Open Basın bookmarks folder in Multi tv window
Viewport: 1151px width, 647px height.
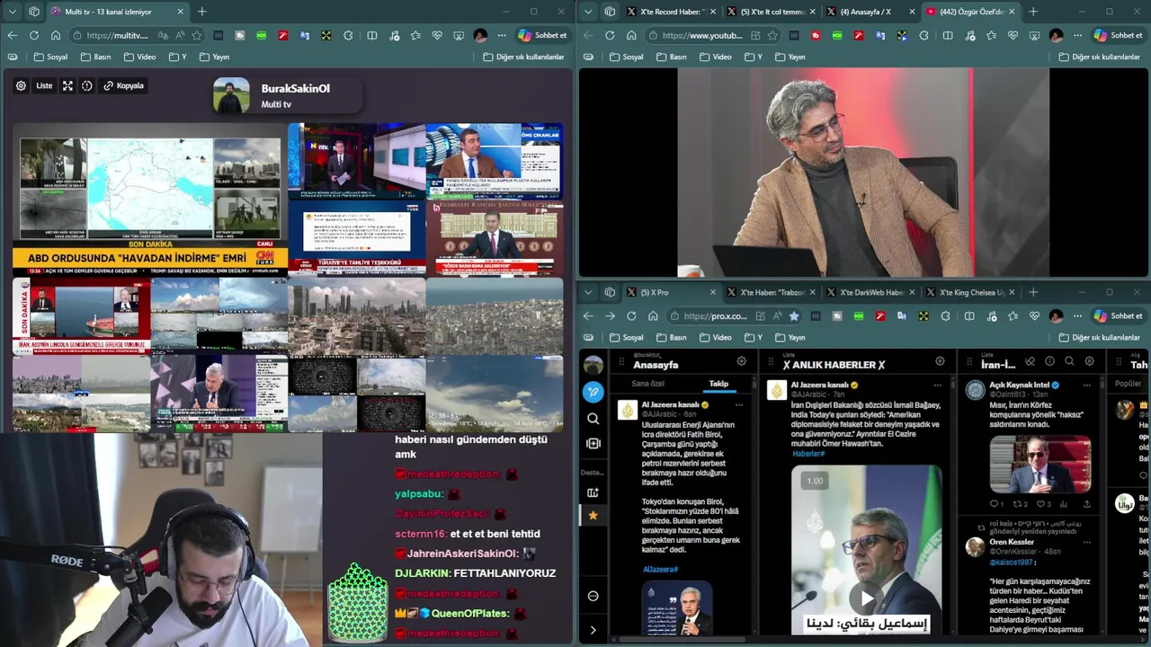point(96,57)
